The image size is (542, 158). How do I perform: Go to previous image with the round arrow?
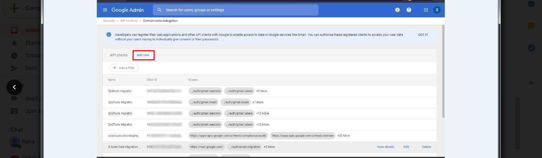(14, 87)
